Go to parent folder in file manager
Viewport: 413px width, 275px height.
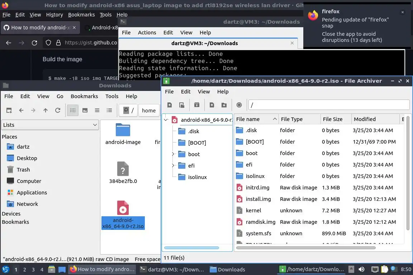click(x=46, y=110)
